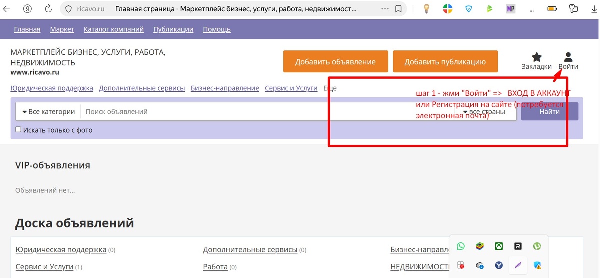Click the 'www.ricavo.ru' site title text
The height and width of the screenshot is (278, 600).
(35, 72)
